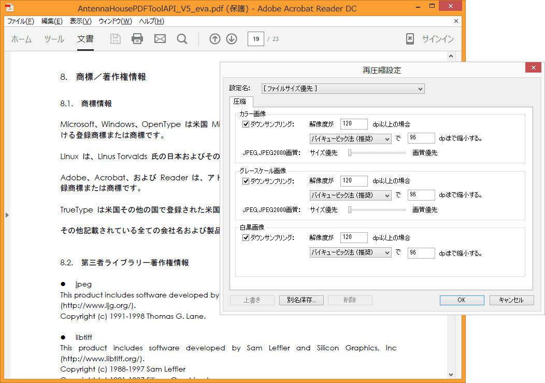
Task: Click the カラー画像 96 dpi target field
Action: click(x=421, y=138)
